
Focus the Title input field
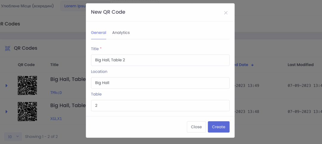[x=160, y=60]
